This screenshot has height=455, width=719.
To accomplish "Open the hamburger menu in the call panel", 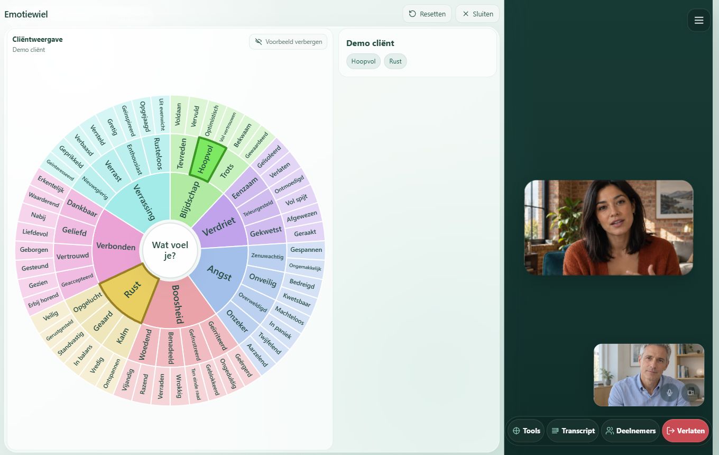I will (x=698, y=21).
